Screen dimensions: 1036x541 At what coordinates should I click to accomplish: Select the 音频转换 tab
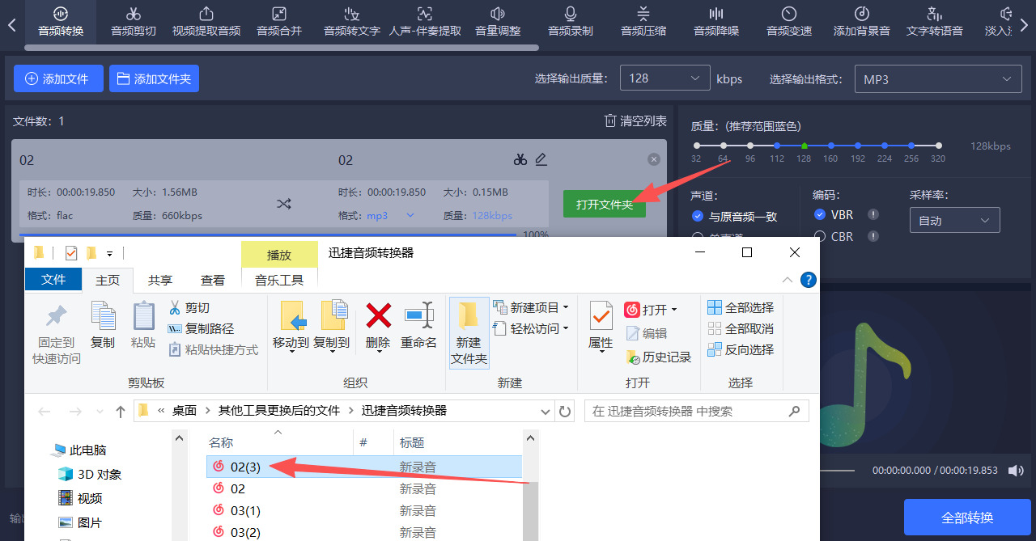tap(61, 21)
